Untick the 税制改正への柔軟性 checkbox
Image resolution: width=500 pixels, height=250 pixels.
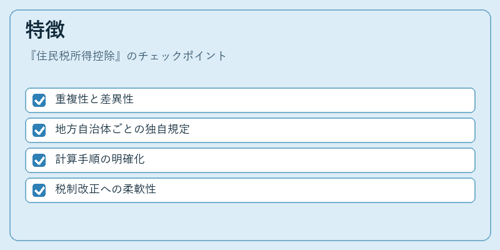pyautogui.click(x=39, y=191)
